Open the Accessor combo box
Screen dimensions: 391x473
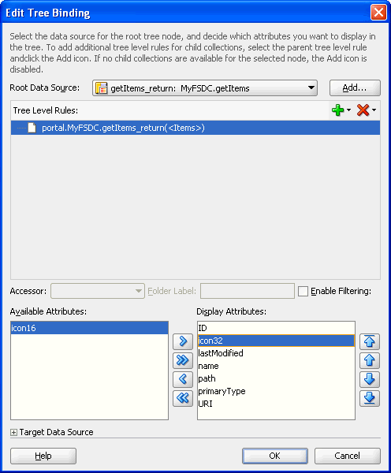pyautogui.click(x=98, y=291)
